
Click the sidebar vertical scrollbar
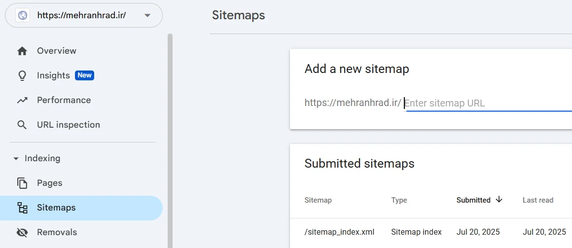170,138
